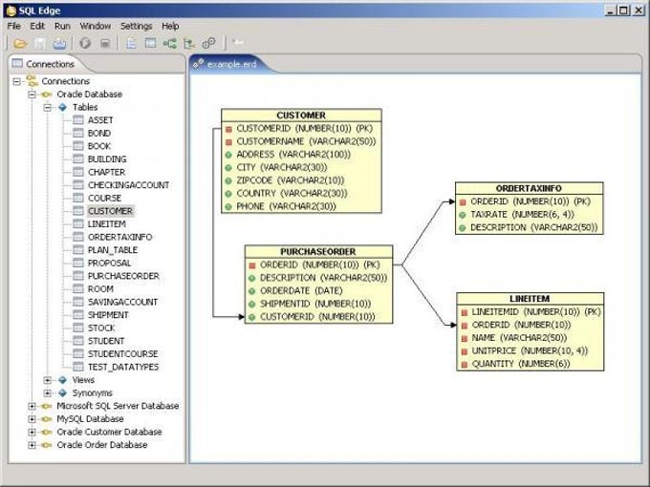Screen dimensions: 650x487
Task: Expand the Synonyms node
Action: click(48, 393)
